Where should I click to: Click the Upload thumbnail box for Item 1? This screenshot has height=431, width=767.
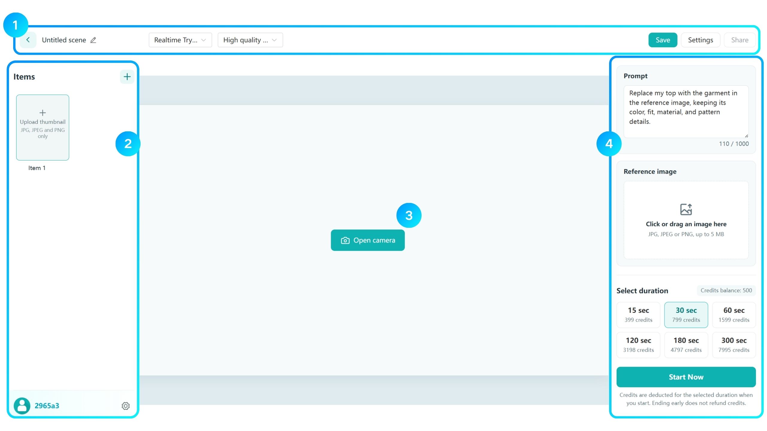coord(43,128)
